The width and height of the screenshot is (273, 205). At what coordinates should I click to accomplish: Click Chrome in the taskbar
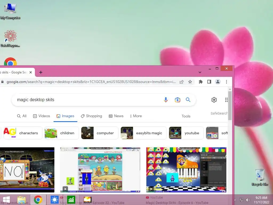pos(38,200)
